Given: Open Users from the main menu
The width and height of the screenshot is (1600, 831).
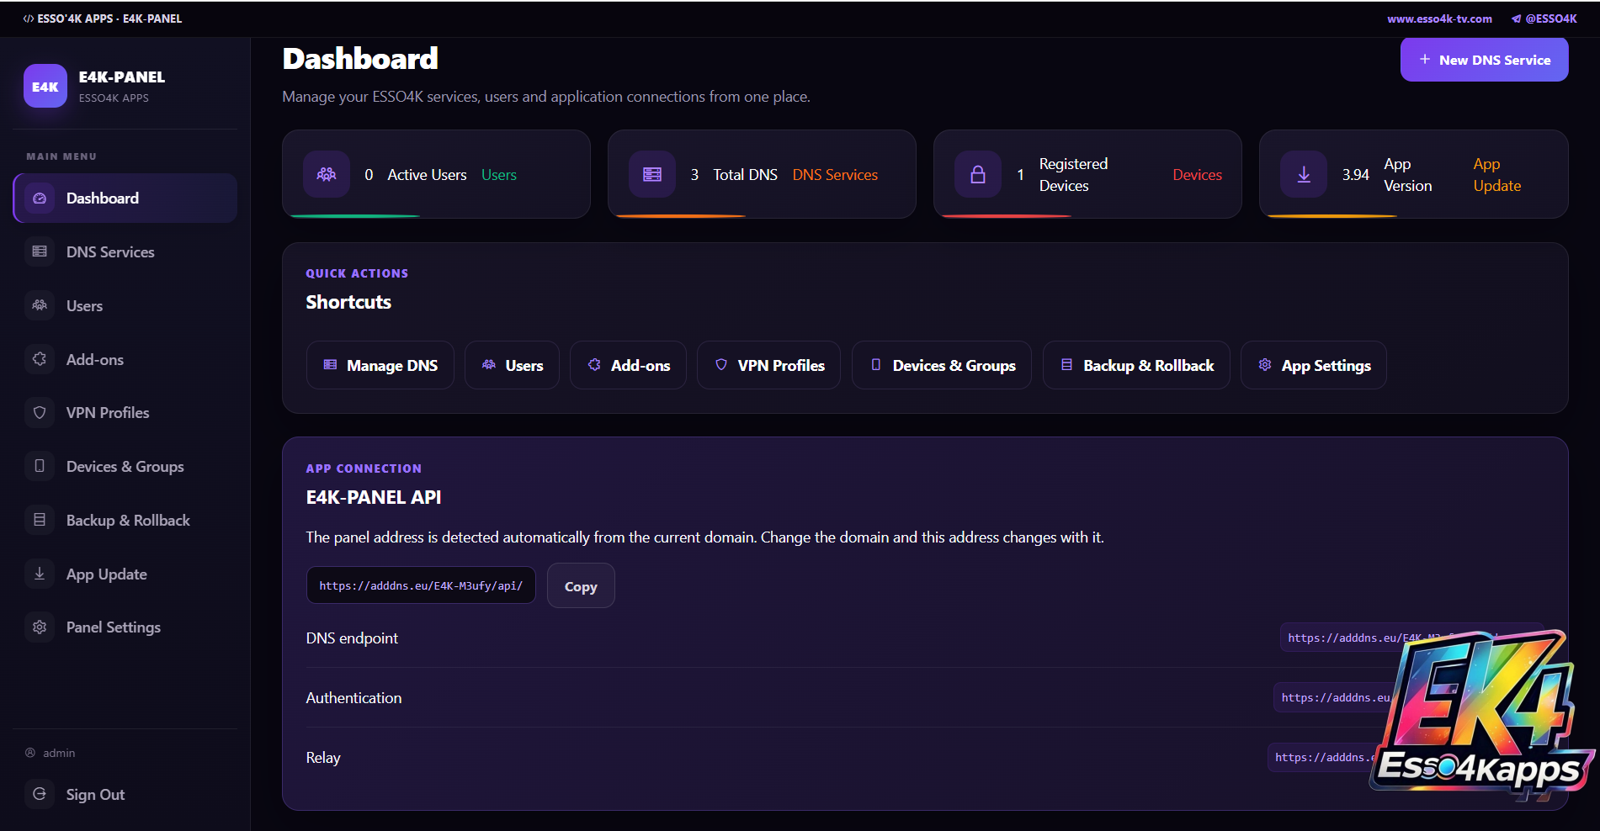Looking at the screenshot, I should coord(125,305).
